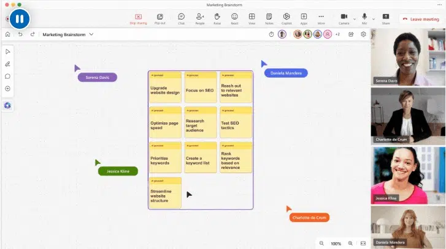Select Serena Davis video tile
The height and width of the screenshot is (249, 446).
(408, 57)
